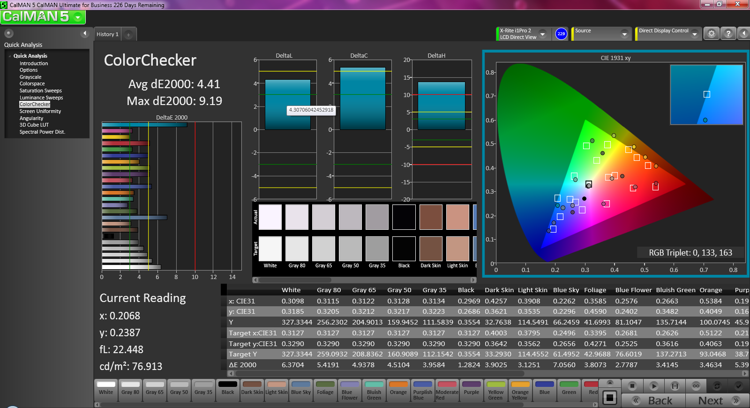Select the Blue patch button

(545, 390)
